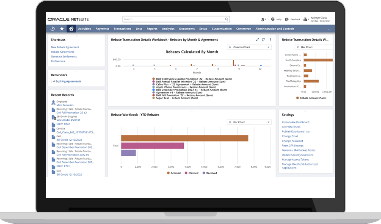Click into the global Search field

pos(174,19)
